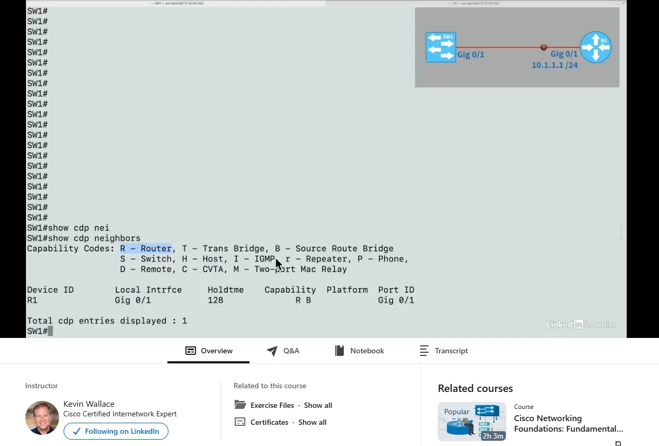Viewport: 659px width, 446px height.
Task: Click the 'Local Intrfce' column header
Action: click(x=148, y=290)
